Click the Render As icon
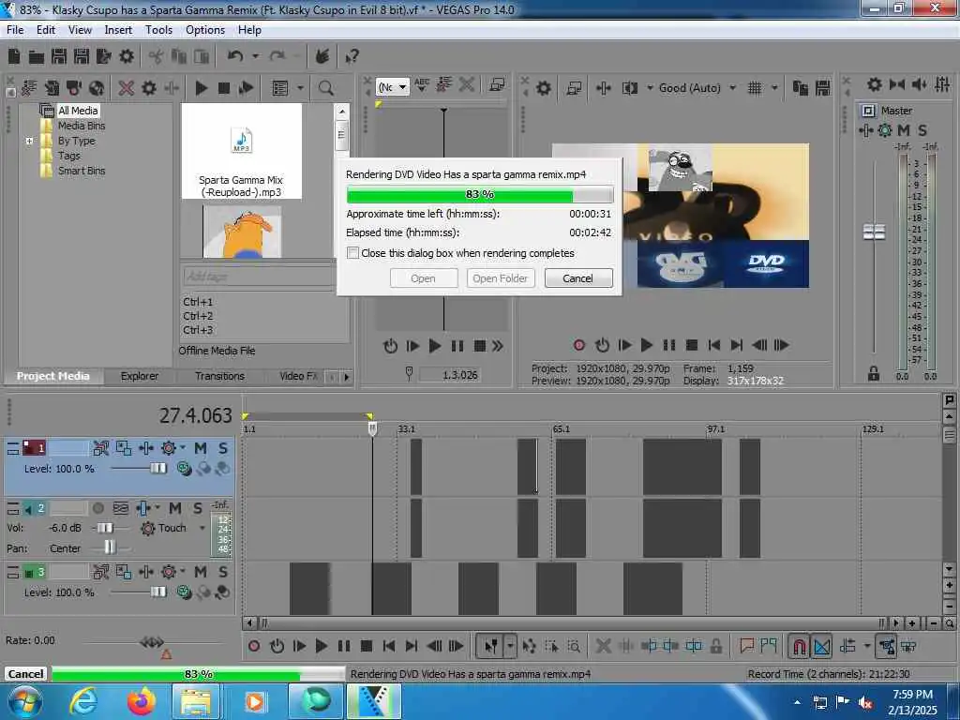The image size is (960, 720). pyautogui.click(x=103, y=57)
